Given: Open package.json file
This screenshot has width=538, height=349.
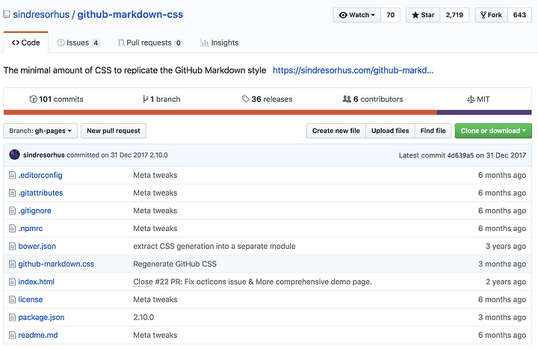Looking at the screenshot, I should tap(41, 318).
